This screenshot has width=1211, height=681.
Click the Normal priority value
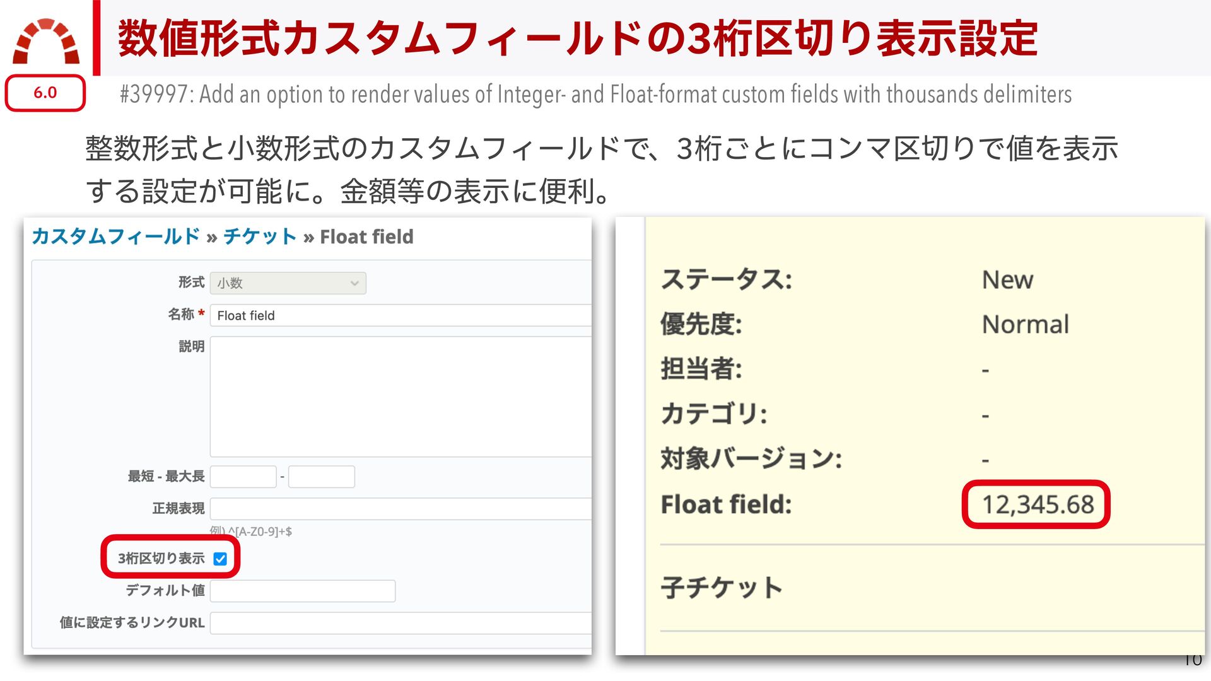1026,325
